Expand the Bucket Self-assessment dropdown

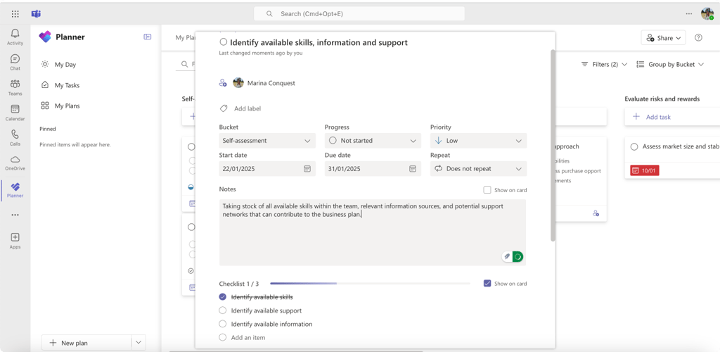click(x=267, y=141)
